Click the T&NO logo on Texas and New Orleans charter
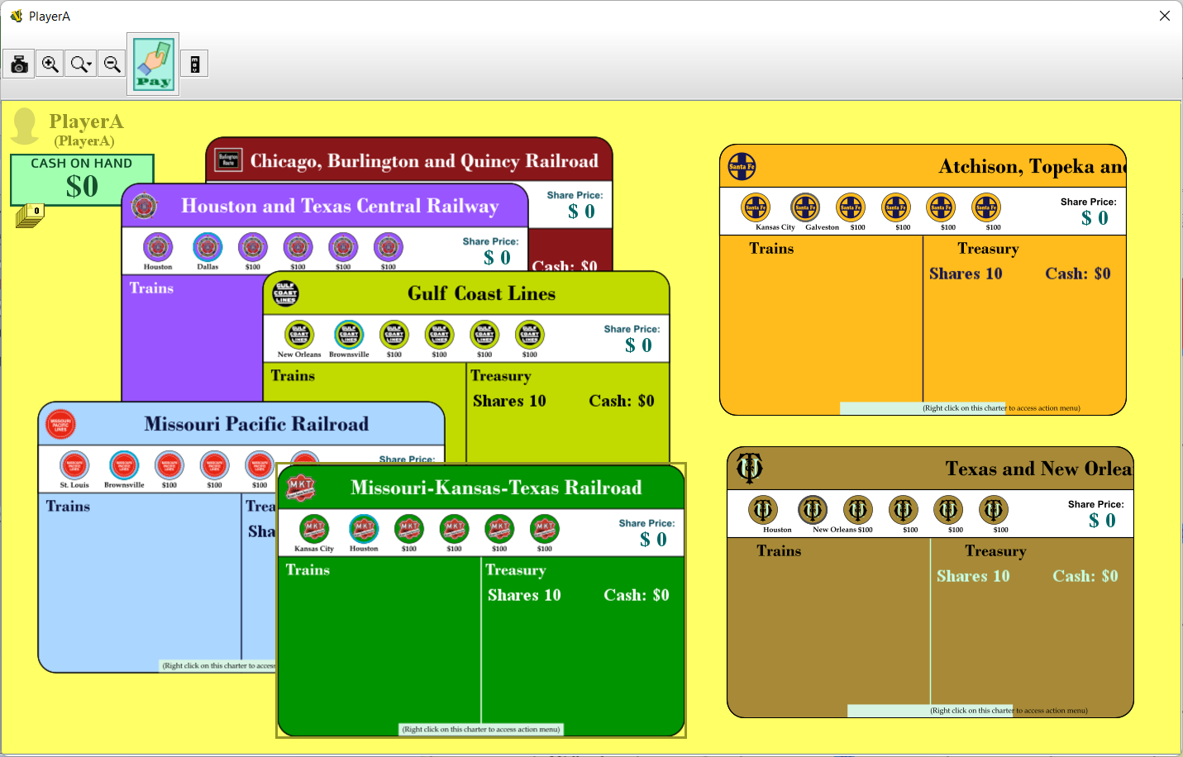The image size is (1183, 757). [x=749, y=468]
